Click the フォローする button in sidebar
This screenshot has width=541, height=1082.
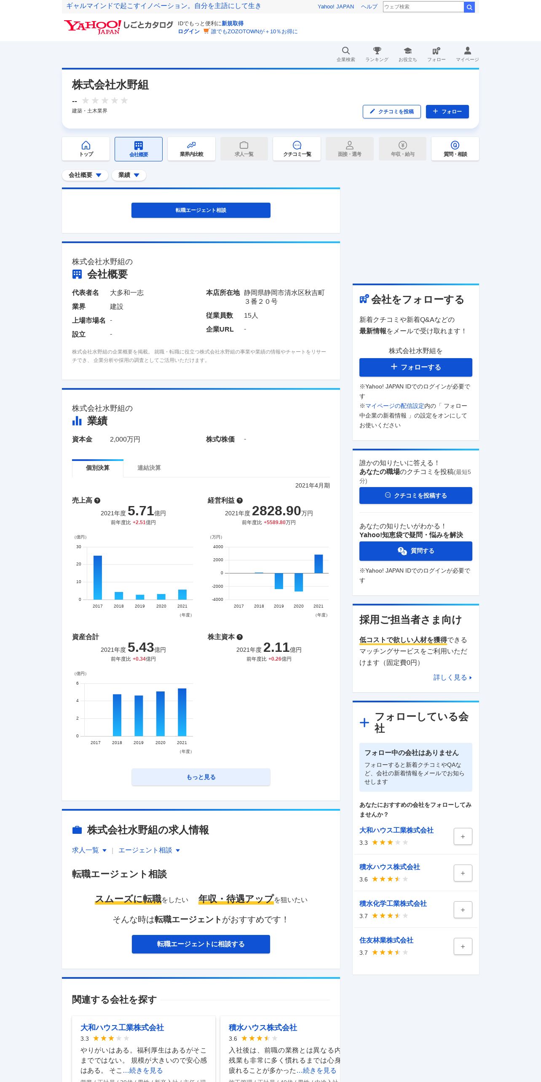pyautogui.click(x=416, y=367)
